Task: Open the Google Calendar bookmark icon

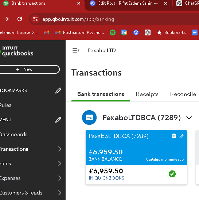Action: pos(124,32)
